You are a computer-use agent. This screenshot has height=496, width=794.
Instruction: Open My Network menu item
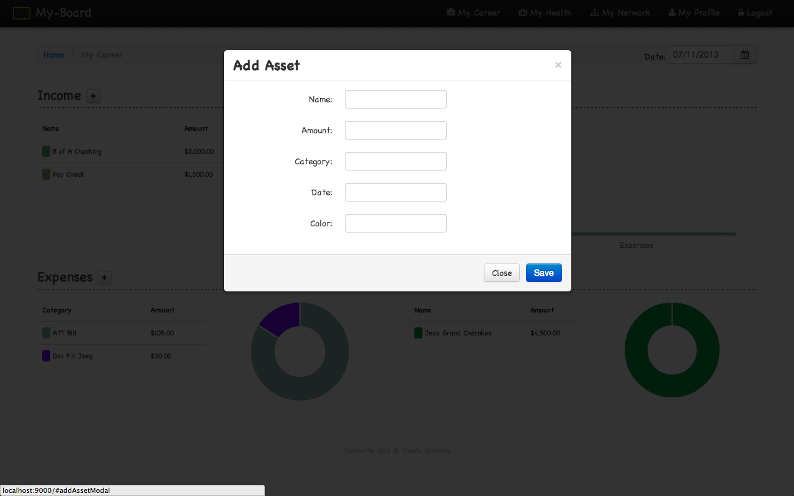[620, 12]
